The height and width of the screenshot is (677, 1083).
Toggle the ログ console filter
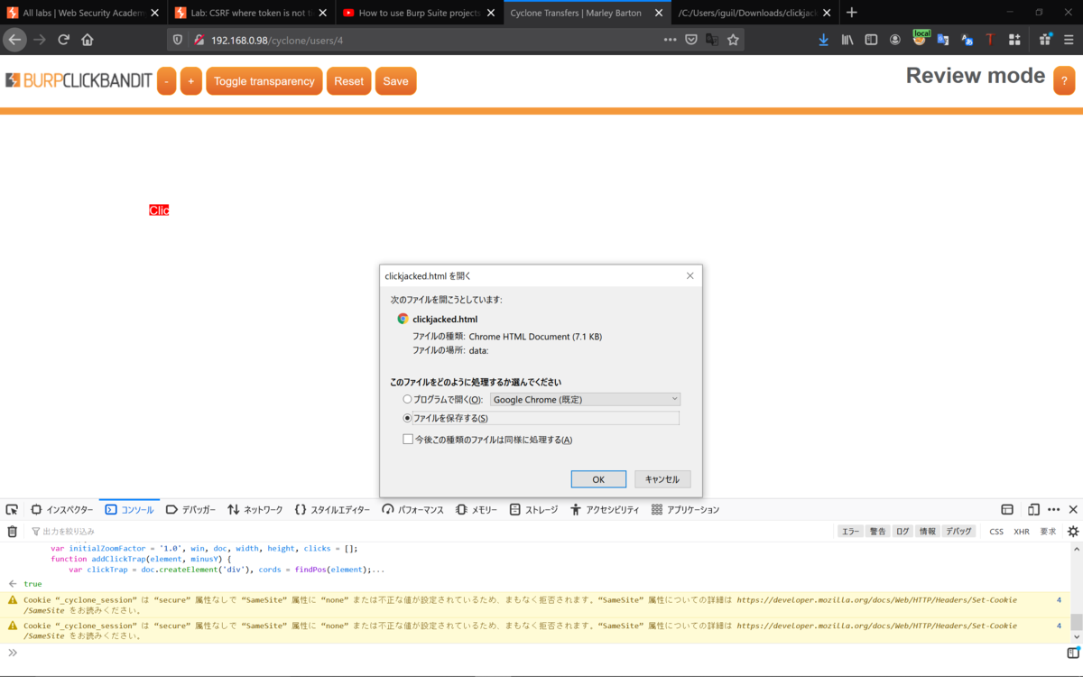(902, 532)
